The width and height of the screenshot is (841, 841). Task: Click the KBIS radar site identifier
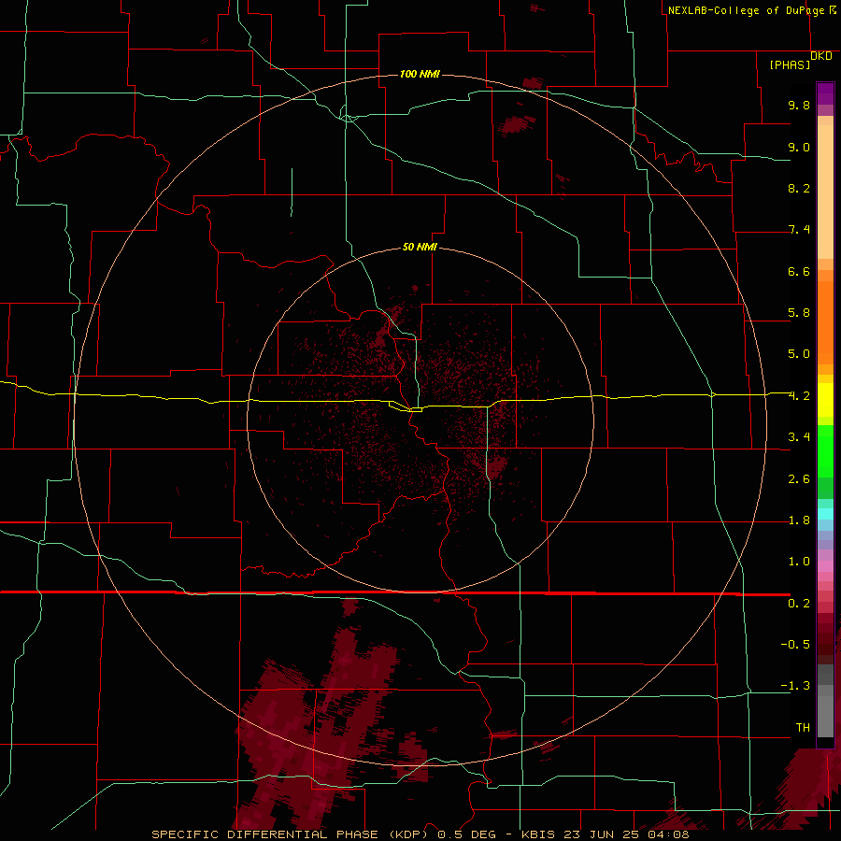click(x=539, y=834)
